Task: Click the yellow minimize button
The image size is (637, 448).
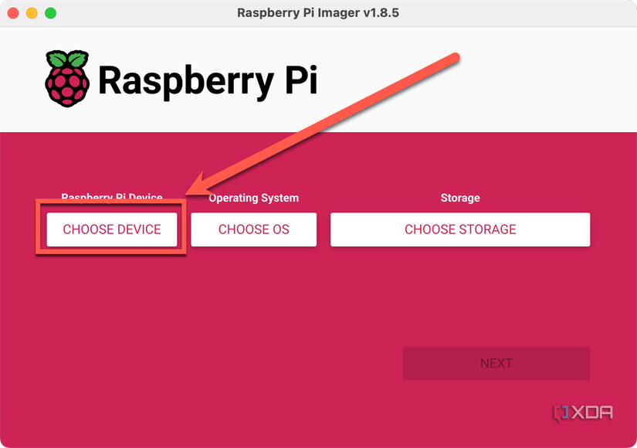Action: (x=31, y=12)
